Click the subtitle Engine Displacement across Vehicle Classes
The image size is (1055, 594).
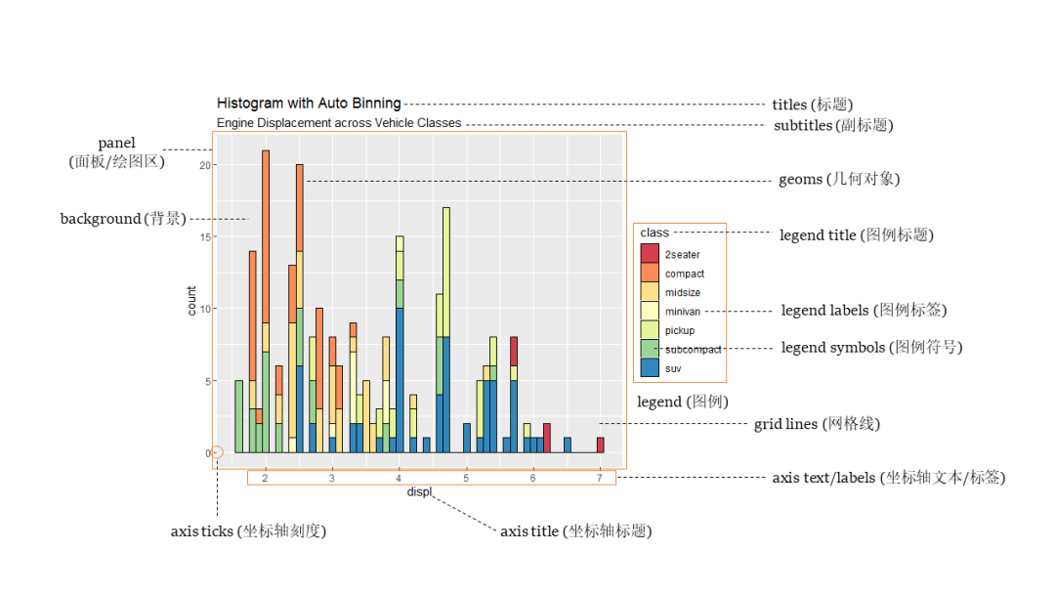[339, 122]
